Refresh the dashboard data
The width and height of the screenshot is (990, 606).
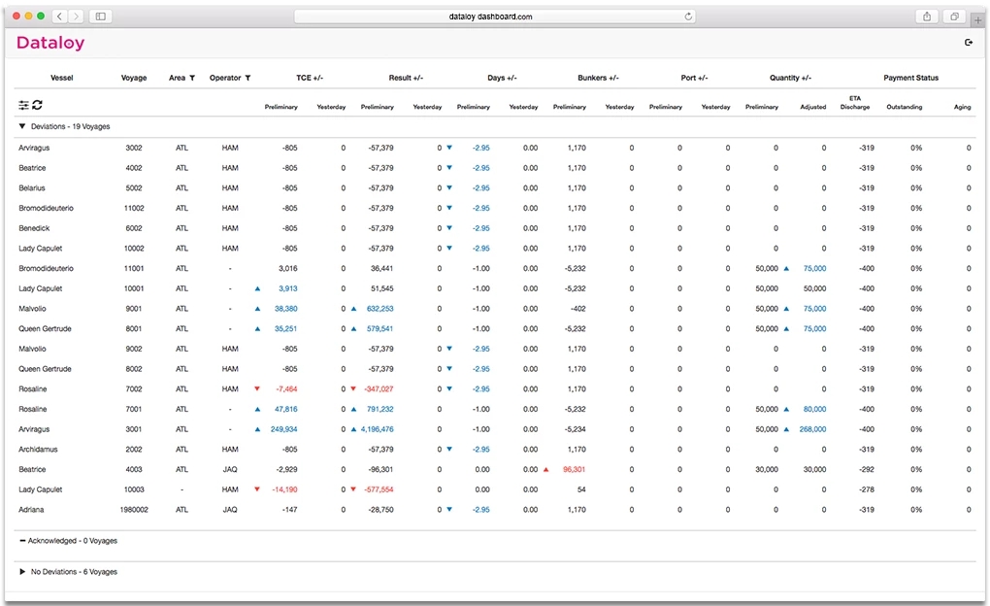37,105
